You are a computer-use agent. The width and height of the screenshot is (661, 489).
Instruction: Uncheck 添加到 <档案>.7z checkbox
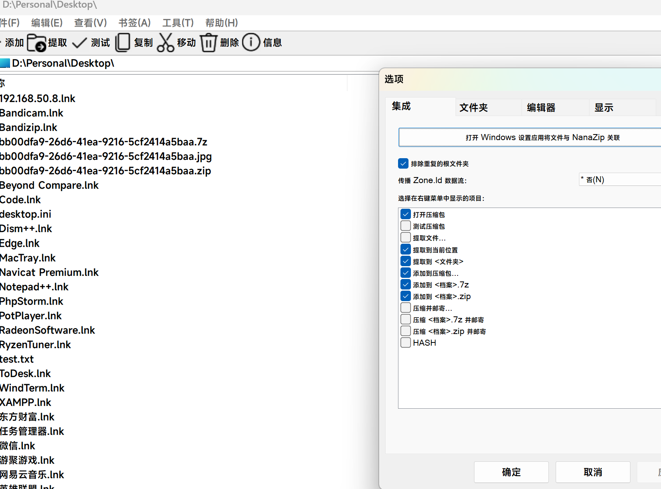point(406,285)
